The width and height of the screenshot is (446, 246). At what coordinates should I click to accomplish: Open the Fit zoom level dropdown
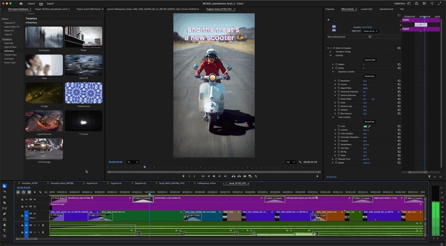coord(133,162)
